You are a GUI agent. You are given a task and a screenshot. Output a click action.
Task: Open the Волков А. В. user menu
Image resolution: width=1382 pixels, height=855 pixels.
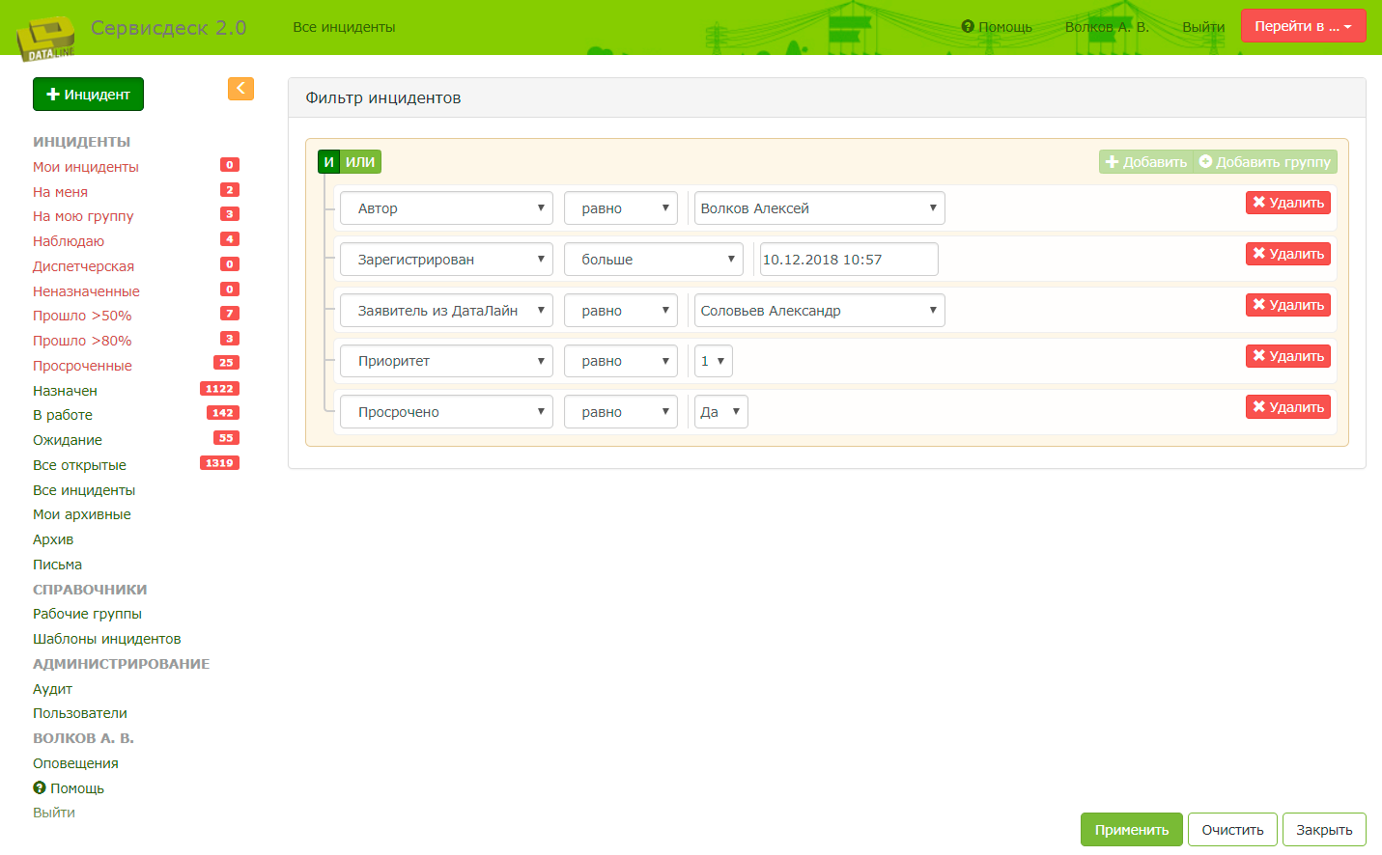[1107, 27]
